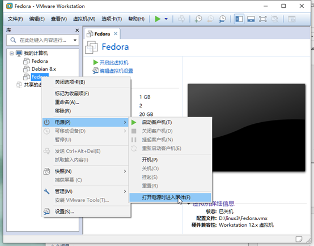
Task: Open the 虚拟机(M) menu
Action: tap(84, 19)
